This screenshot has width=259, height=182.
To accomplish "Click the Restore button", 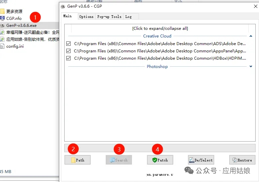I will [x=242, y=160].
